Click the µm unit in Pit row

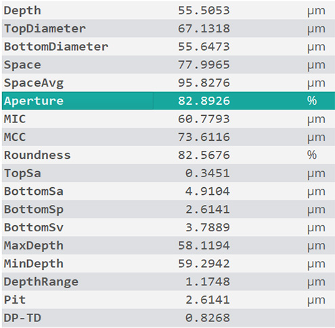pos(316,301)
